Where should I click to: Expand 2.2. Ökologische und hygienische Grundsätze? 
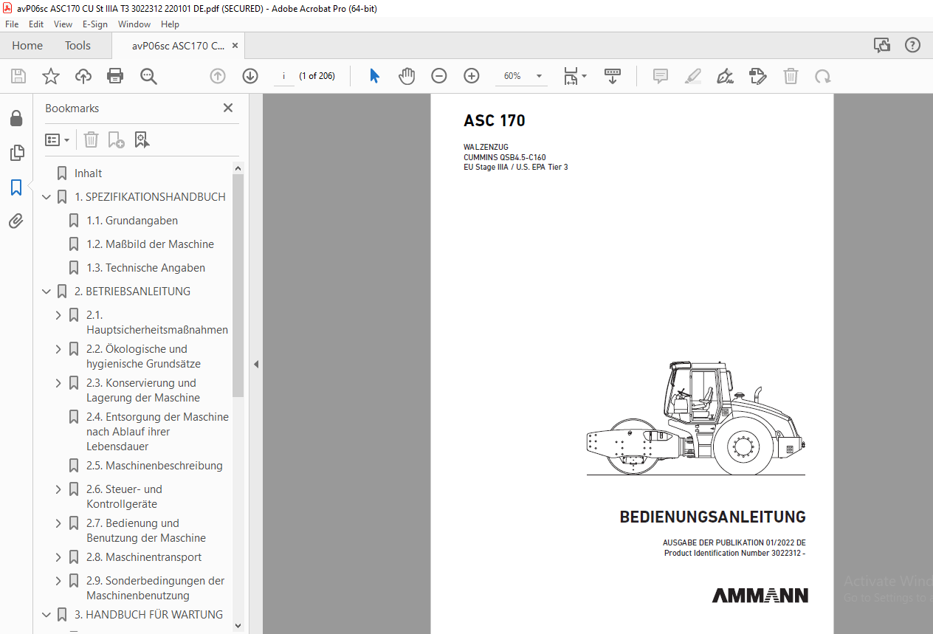coord(58,349)
